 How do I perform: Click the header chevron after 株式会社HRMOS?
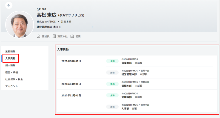(58, 22)
